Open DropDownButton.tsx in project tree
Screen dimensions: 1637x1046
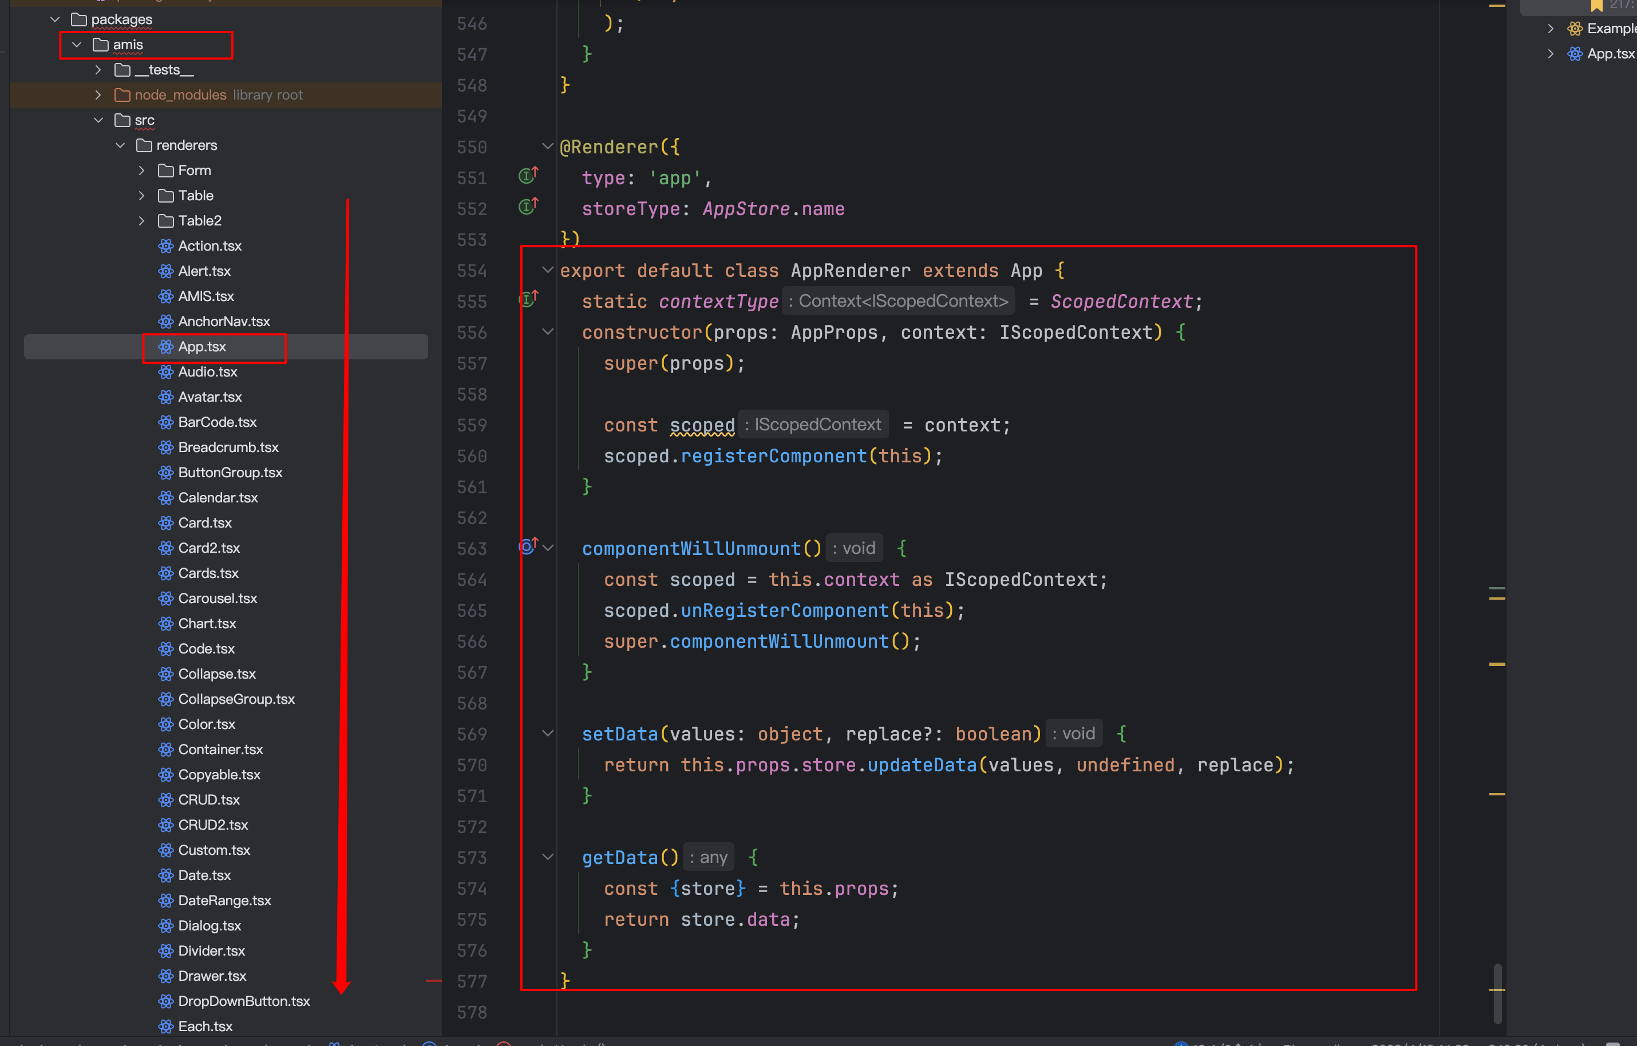click(x=244, y=1001)
